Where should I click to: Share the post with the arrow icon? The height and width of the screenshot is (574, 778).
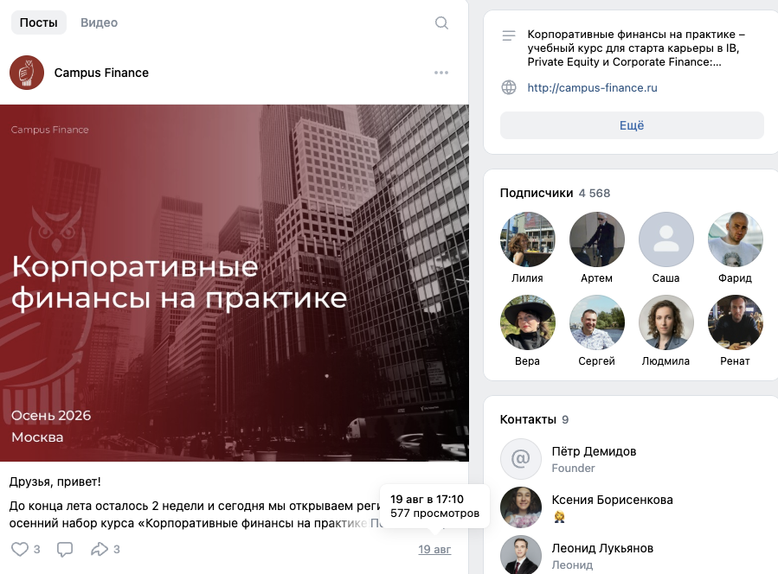100,549
